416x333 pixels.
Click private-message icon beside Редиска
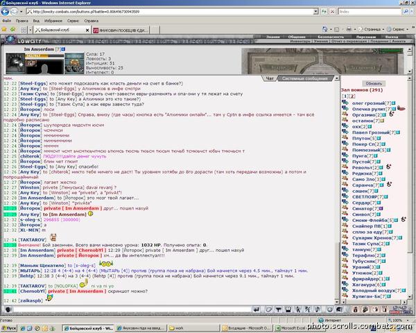tap(345, 173)
